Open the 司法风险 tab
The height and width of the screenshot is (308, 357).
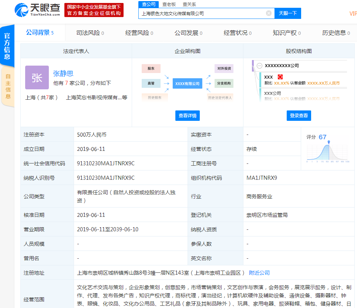(x=90, y=33)
